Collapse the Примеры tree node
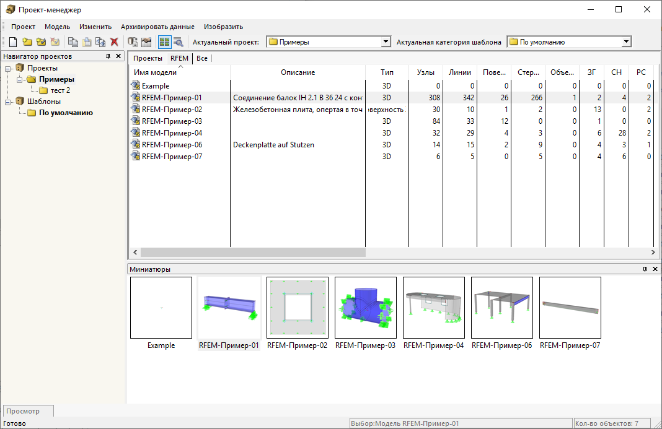 pos(19,80)
